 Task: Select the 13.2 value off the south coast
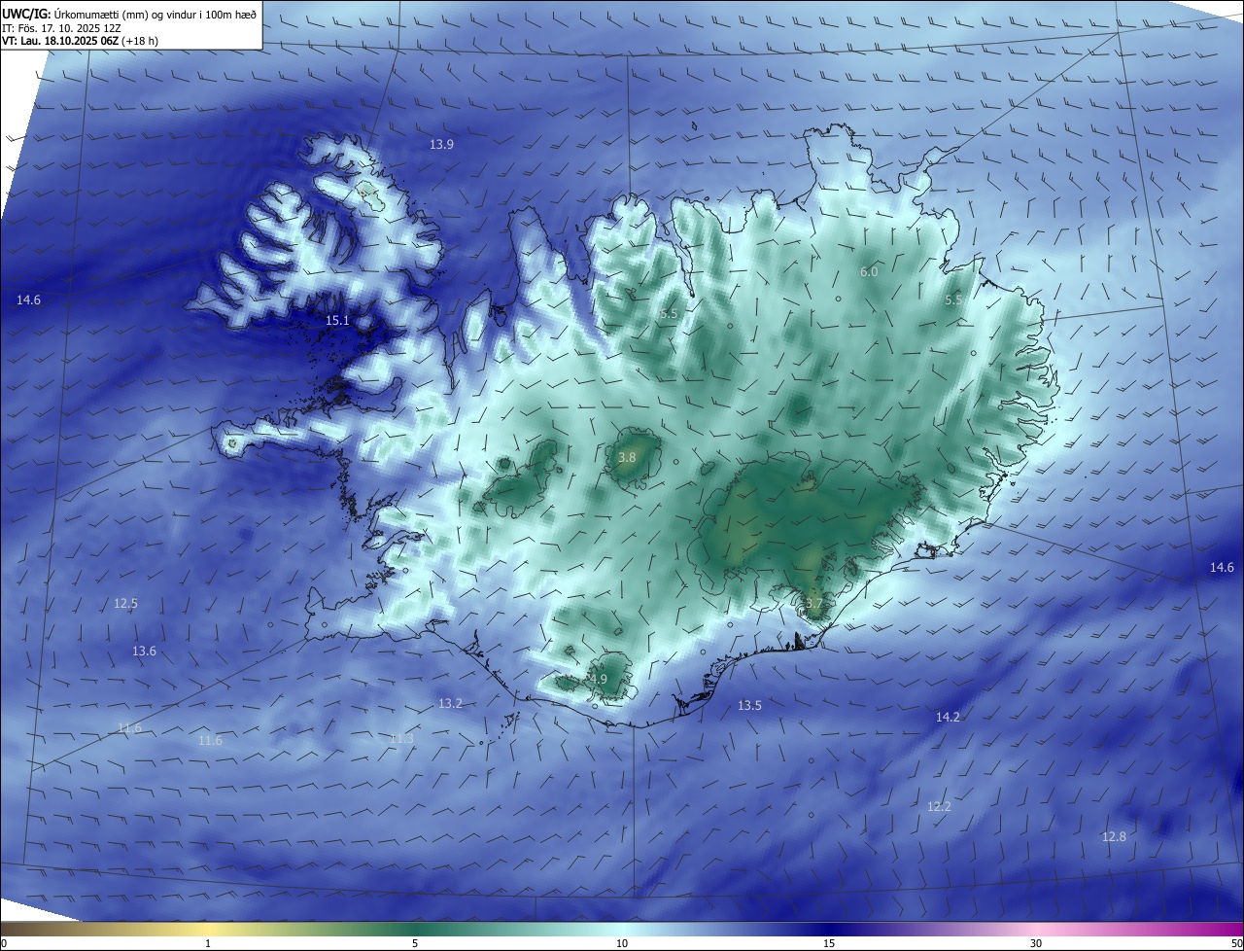pyautogui.click(x=450, y=703)
